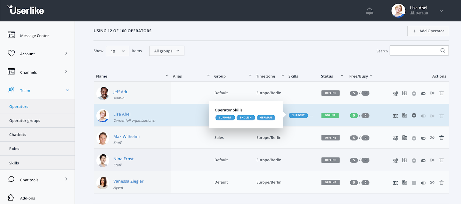
Task: Toggle the switch for Vanessa Ziegler
Action: click(423, 183)
